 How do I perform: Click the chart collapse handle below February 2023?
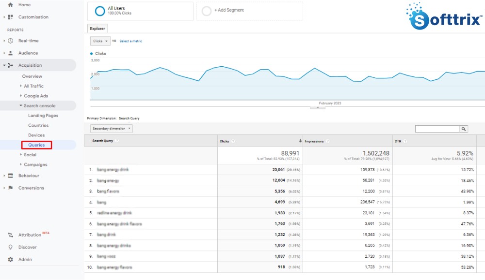[318, 108]
